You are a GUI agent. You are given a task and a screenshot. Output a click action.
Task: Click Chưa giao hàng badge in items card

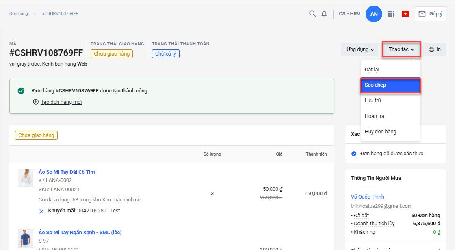36,135
